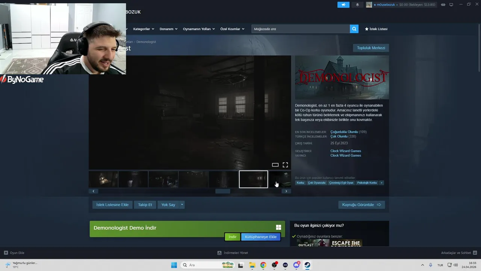
Task: Click the star icon next to İstek Listesi
Action: pyautogui.click(x=367, y=29)
